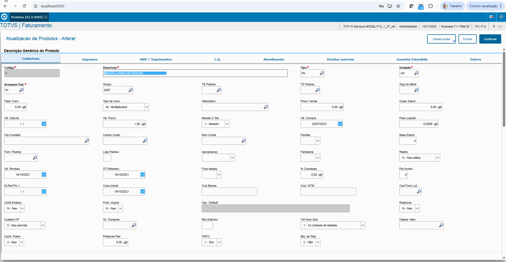Open the Alternativo lookup magnifier
The height and width of the screenshot is (262, 506).
coord(265,107)
